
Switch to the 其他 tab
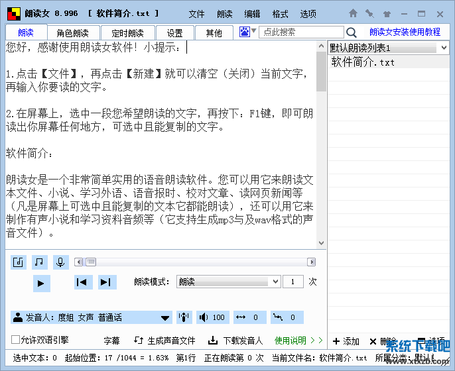coord(214,32)
